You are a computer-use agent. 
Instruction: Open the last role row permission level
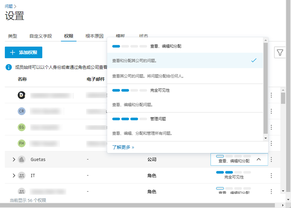click(233, 191)
